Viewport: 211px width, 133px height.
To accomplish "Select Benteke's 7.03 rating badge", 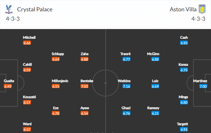I will coord(84,86).
